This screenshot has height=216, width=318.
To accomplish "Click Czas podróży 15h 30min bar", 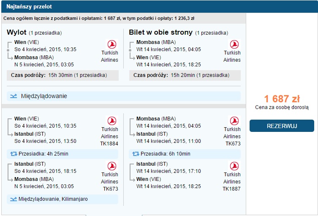I will point(63,75).
